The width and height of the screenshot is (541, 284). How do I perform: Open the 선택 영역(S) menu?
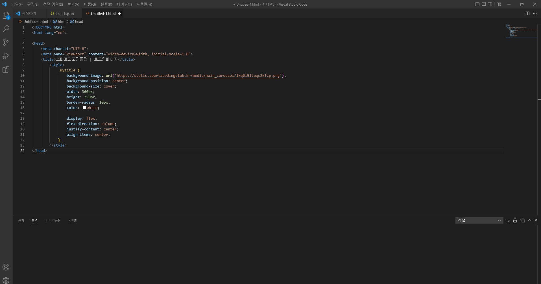(x=53, y=4)
